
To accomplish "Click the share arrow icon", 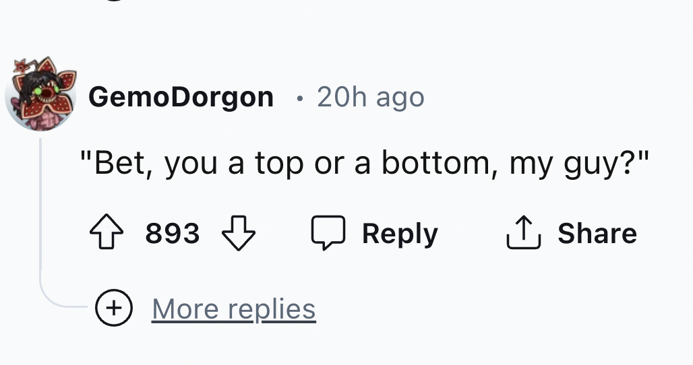I will tap(523, 233).
